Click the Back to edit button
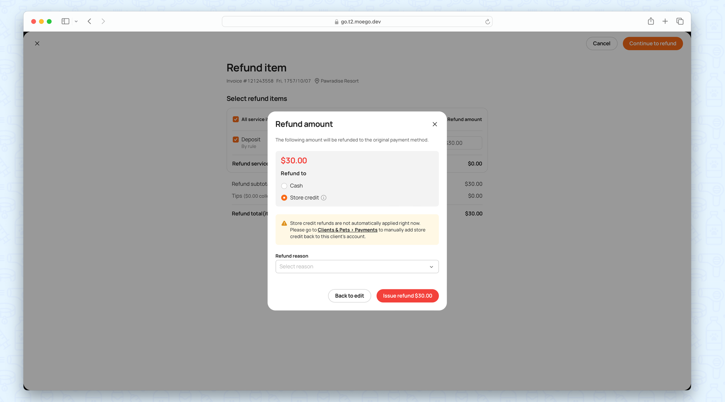Image resolution: width=725 pixels, height=402 pixels. pyautogui.click(x=349, y=296)
